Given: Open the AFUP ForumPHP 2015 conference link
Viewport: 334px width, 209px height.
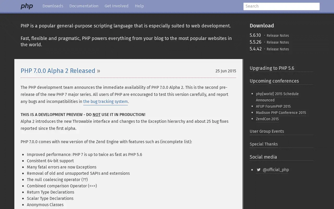Looking at the screenshot, I should (273, 106).
